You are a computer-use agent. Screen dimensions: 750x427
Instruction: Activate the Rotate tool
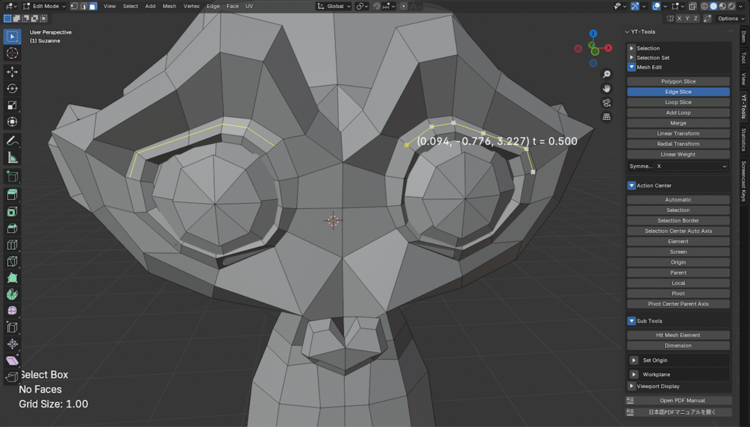tap(12, 89)
